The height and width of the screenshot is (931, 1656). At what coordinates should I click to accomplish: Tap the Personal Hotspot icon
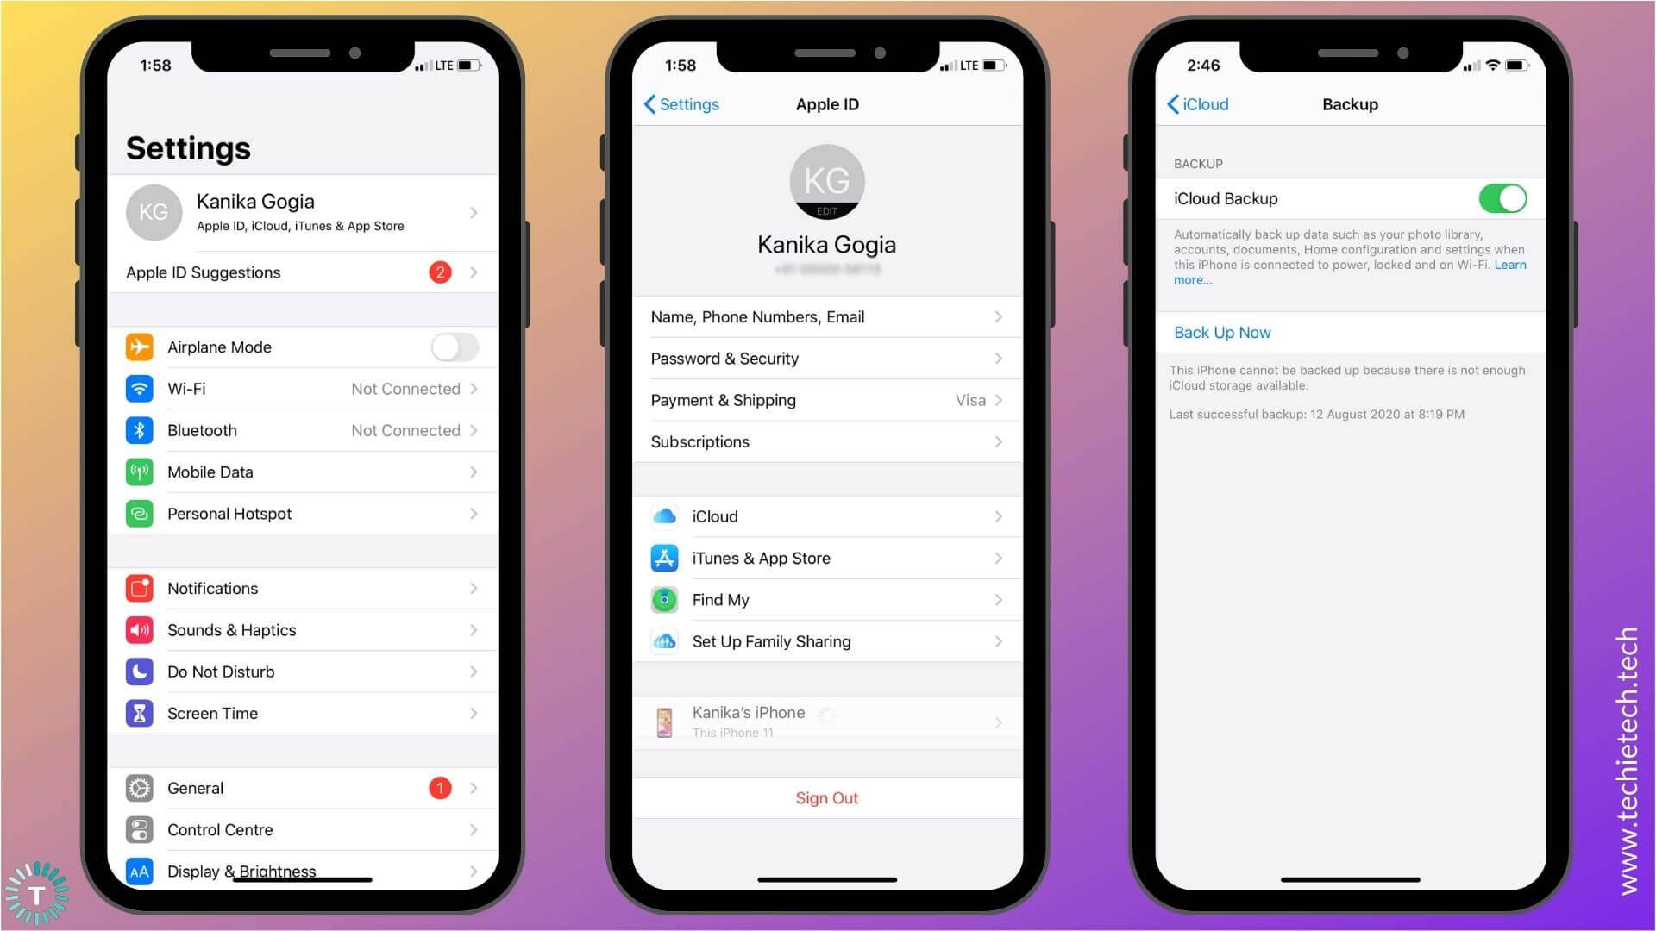(139, 515)
